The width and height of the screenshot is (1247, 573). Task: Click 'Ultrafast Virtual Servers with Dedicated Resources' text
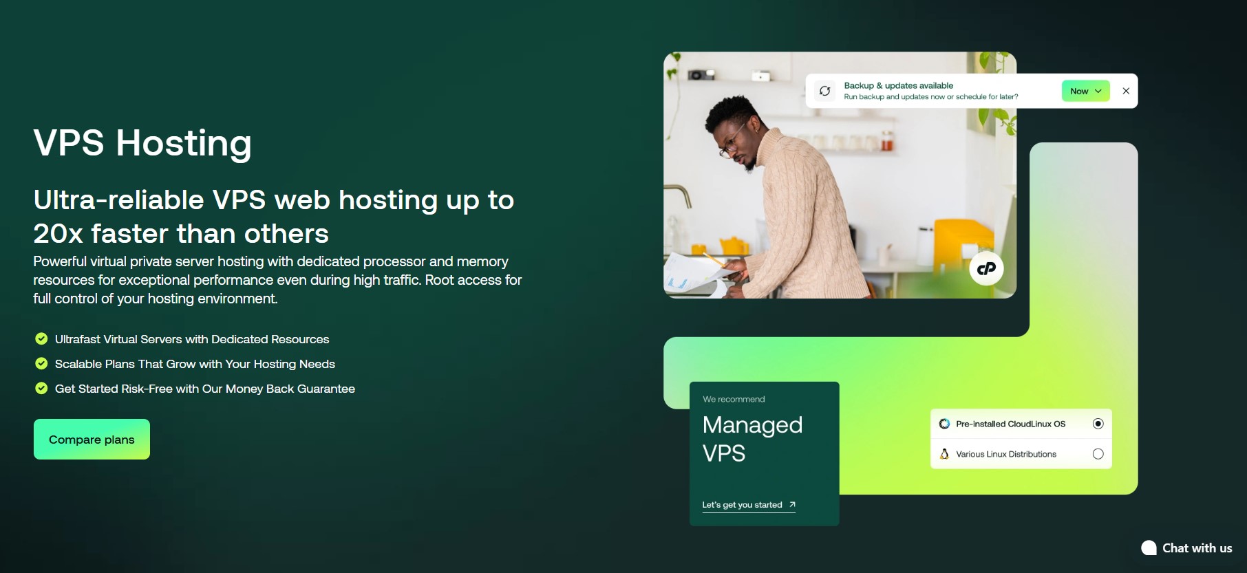pyautogui.click(x=192, y=339)
